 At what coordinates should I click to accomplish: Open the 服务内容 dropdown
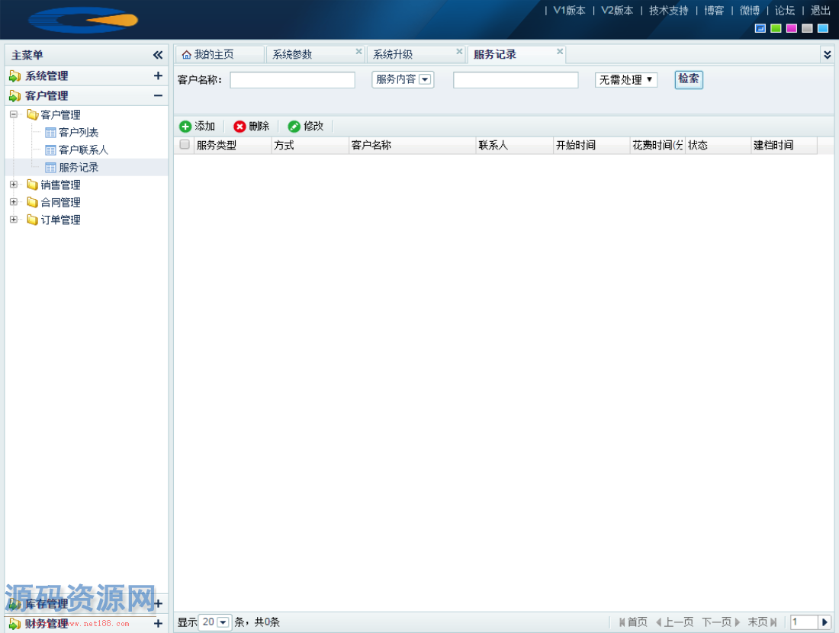coord(402,79)
